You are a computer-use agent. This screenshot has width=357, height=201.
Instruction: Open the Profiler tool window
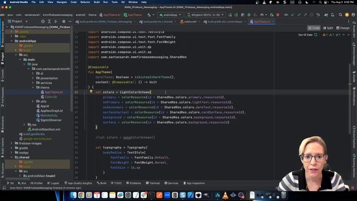36,183
